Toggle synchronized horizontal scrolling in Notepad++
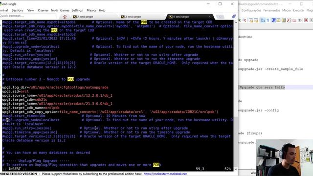The image size is (313, 176). tap(256, 20)
